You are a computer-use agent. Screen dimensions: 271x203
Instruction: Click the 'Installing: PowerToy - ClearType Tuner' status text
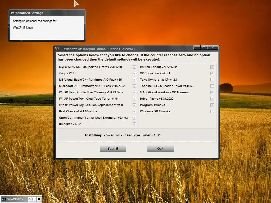[x=123, y=135]
